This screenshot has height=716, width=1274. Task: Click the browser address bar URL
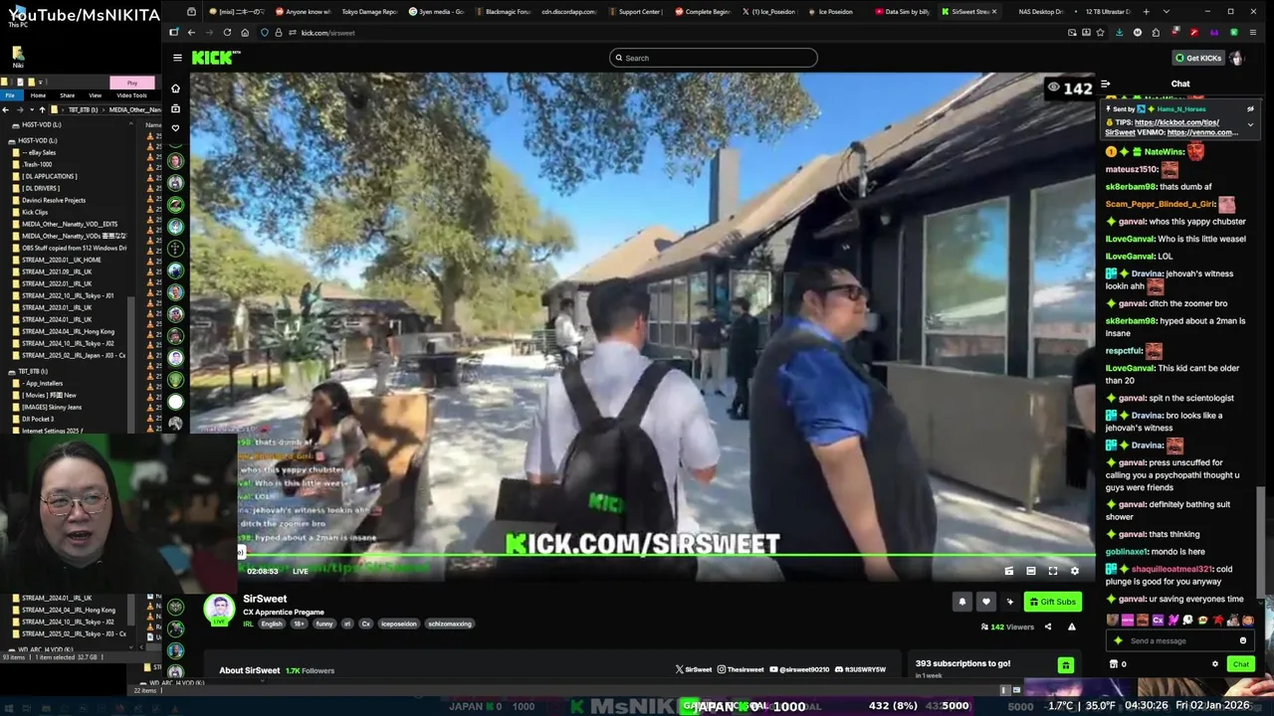(327, 33)
